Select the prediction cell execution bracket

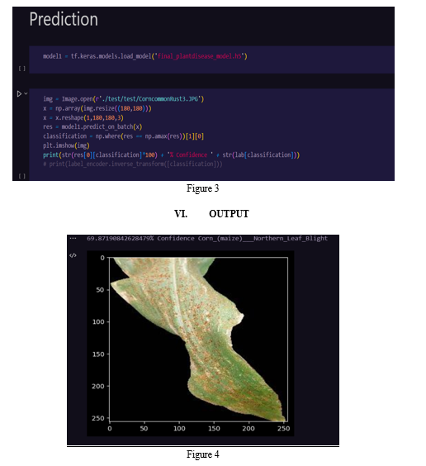click(22, 176)
